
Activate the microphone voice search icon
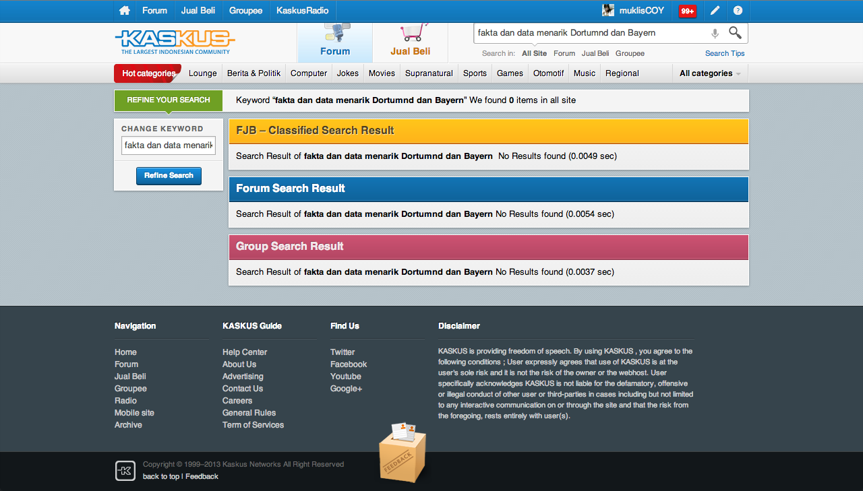click(715, 33)
